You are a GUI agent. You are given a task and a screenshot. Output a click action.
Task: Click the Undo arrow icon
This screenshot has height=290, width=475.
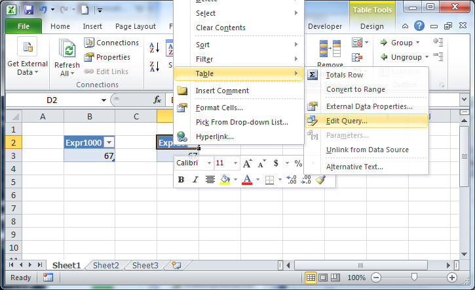tap(43, 10)
